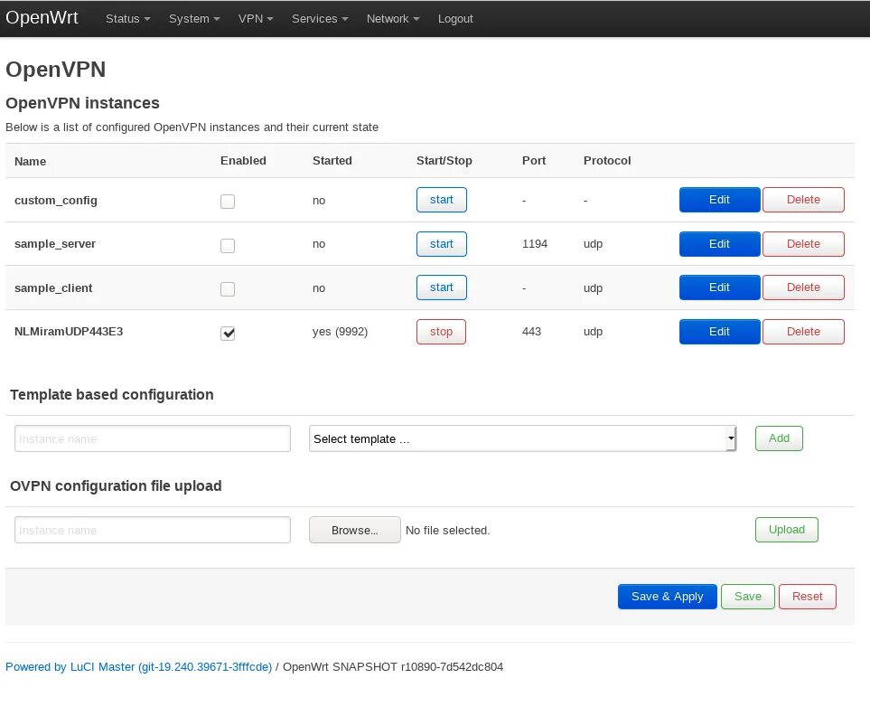Open the Services dropdown
Screen dimensions: 870x716
(x=319, y=18)
